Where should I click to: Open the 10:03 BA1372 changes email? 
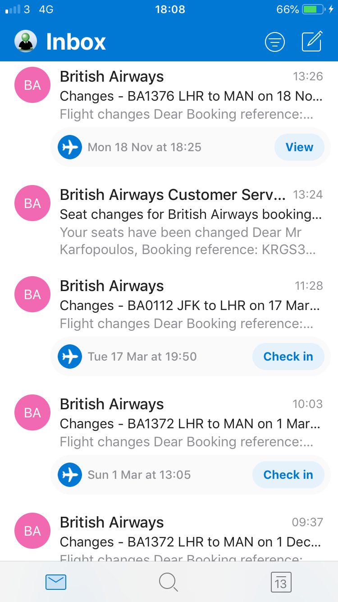tap(169, 423)
